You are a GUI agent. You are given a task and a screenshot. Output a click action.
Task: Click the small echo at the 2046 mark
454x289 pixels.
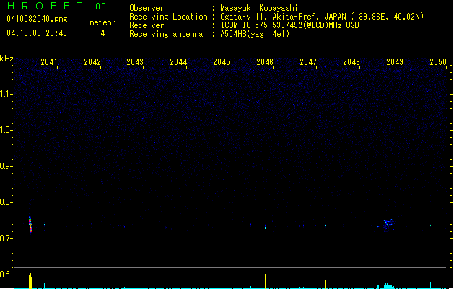click(265, 228)
